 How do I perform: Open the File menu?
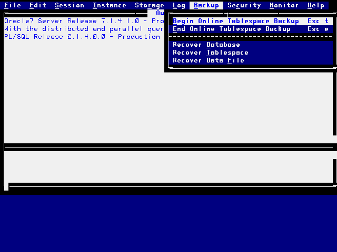click(13, 5)
